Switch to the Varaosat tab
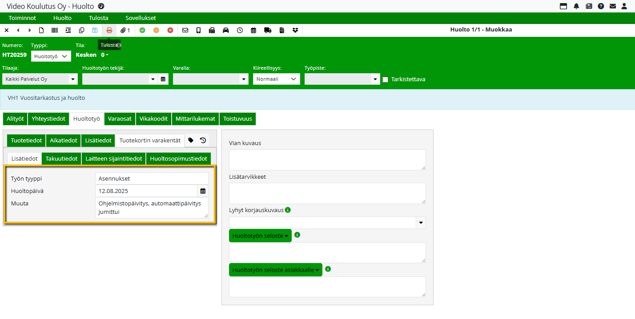This screenshot has width=635, height=319. coord(120,119)
